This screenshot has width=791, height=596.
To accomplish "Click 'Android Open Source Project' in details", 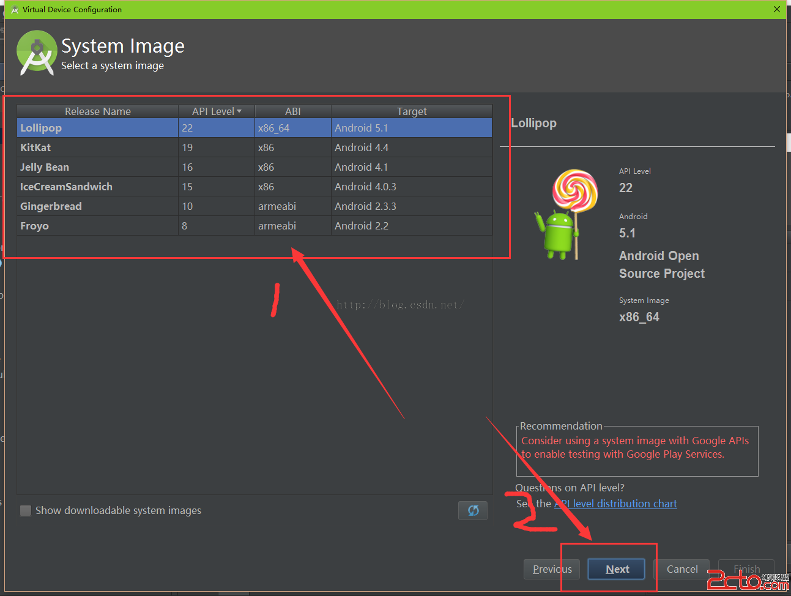I will click(x=662, y=264).
